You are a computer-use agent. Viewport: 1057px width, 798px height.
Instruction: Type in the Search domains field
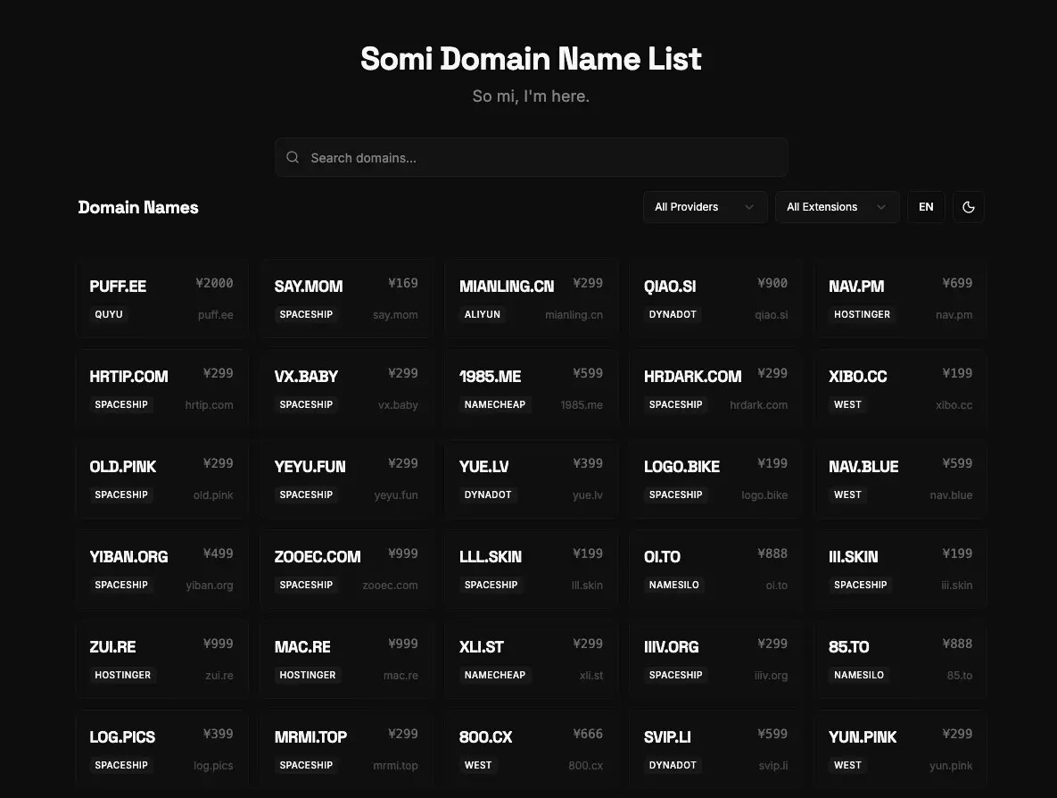click(544, 158)
